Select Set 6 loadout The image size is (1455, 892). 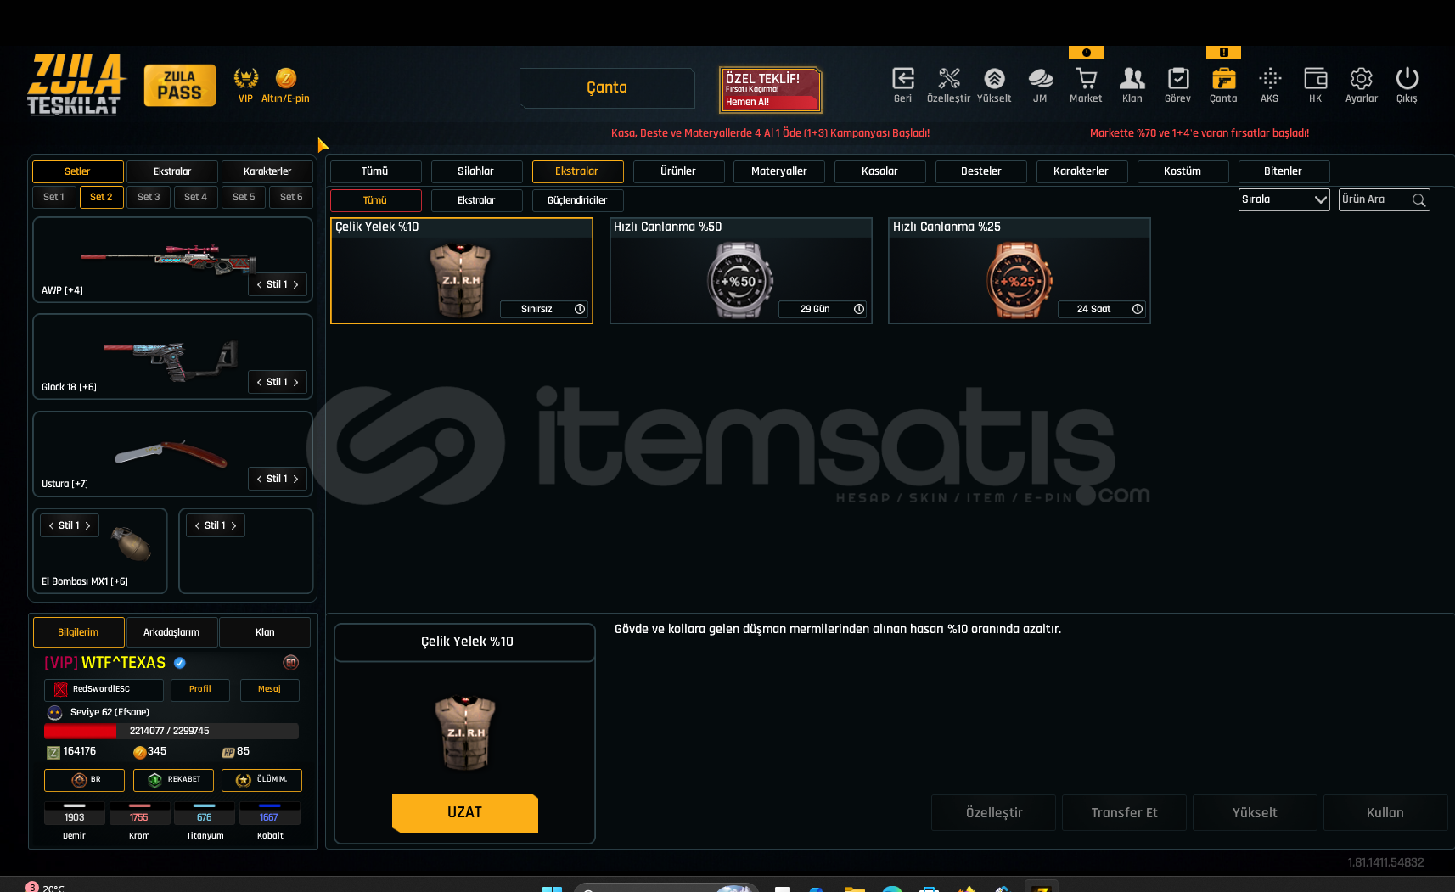(291, 197)
